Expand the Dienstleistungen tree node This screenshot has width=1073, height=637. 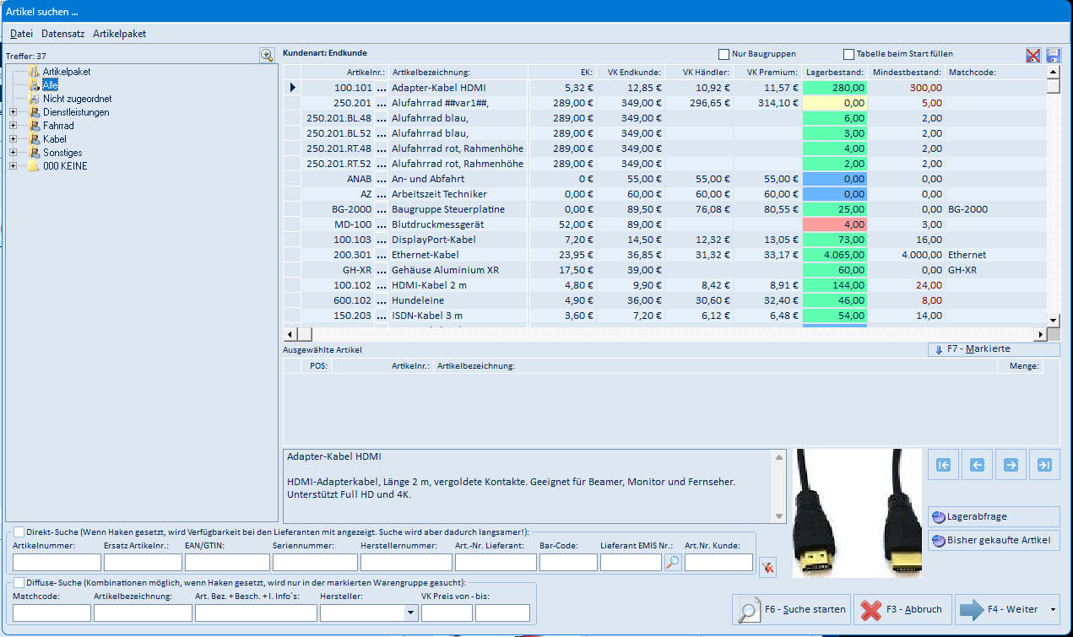click(13, 112)
